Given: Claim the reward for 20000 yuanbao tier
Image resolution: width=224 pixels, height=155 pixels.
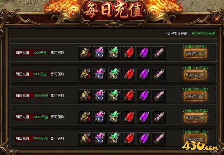Looking at the screenshot, I should click(x=195, y=118).
